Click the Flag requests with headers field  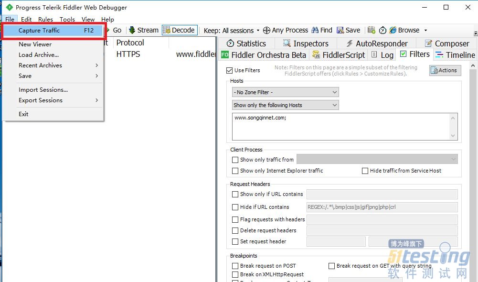click(382, 219)
